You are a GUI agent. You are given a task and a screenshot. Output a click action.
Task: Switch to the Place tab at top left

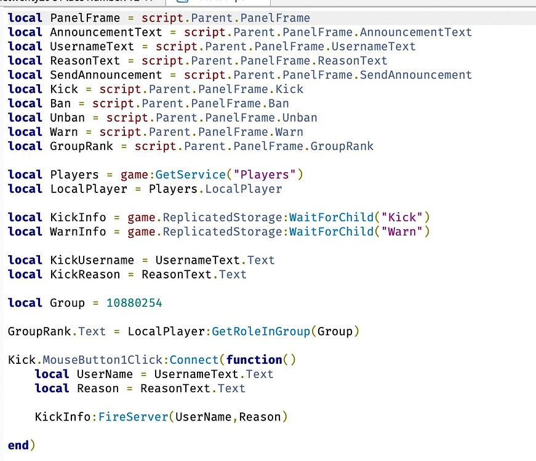click(74, 2)
